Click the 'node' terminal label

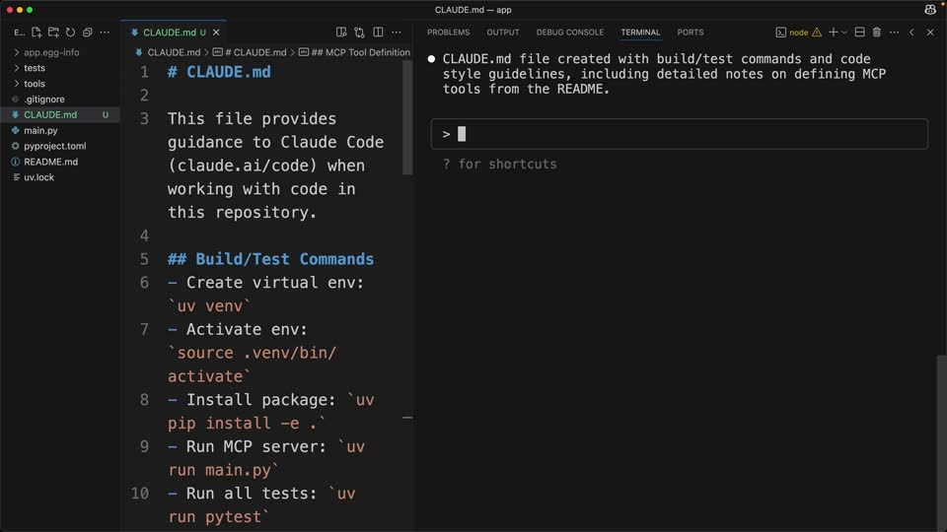798,33
